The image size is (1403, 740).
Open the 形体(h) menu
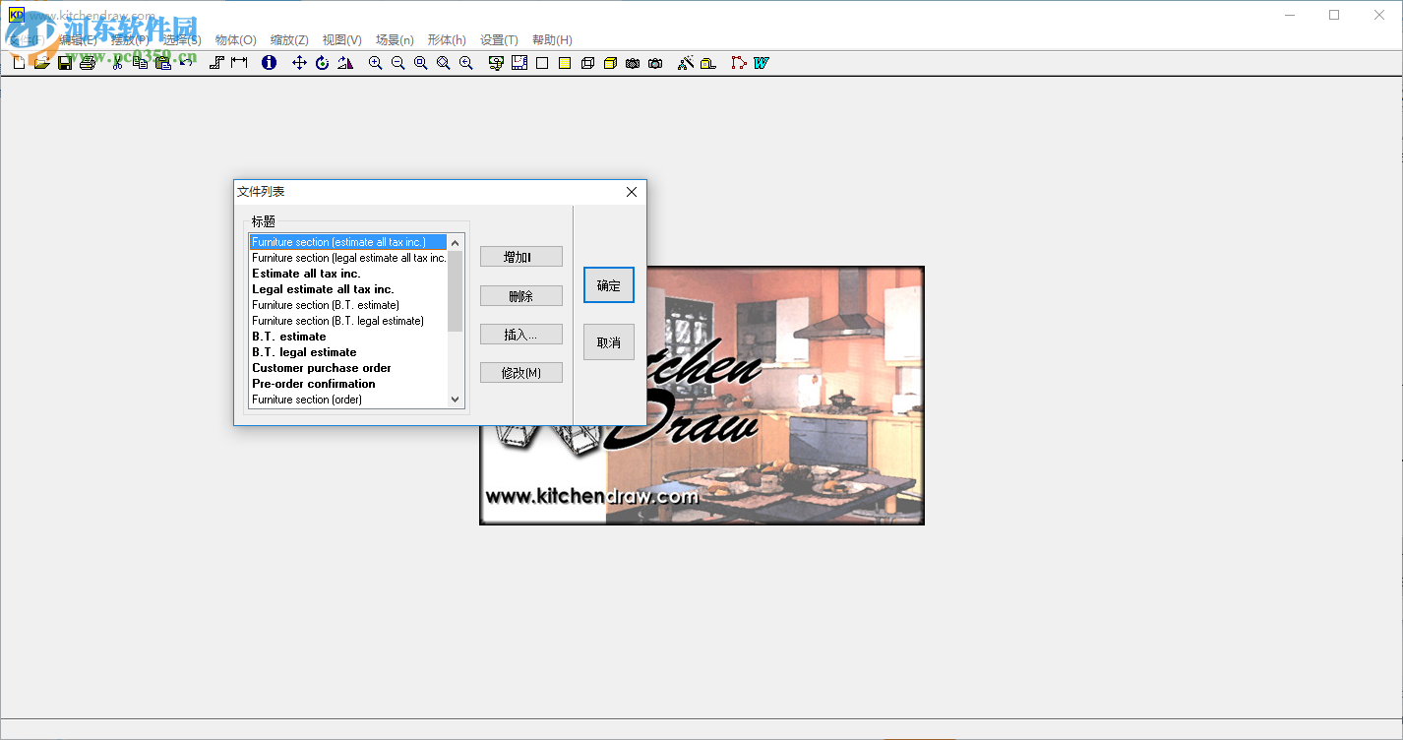(x=447, y=40)
